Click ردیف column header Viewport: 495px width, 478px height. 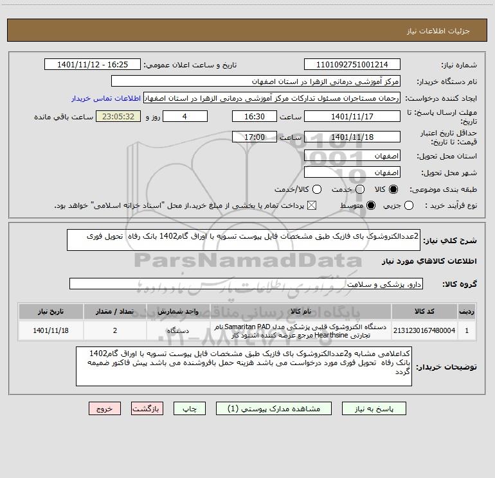click(467, 311)
